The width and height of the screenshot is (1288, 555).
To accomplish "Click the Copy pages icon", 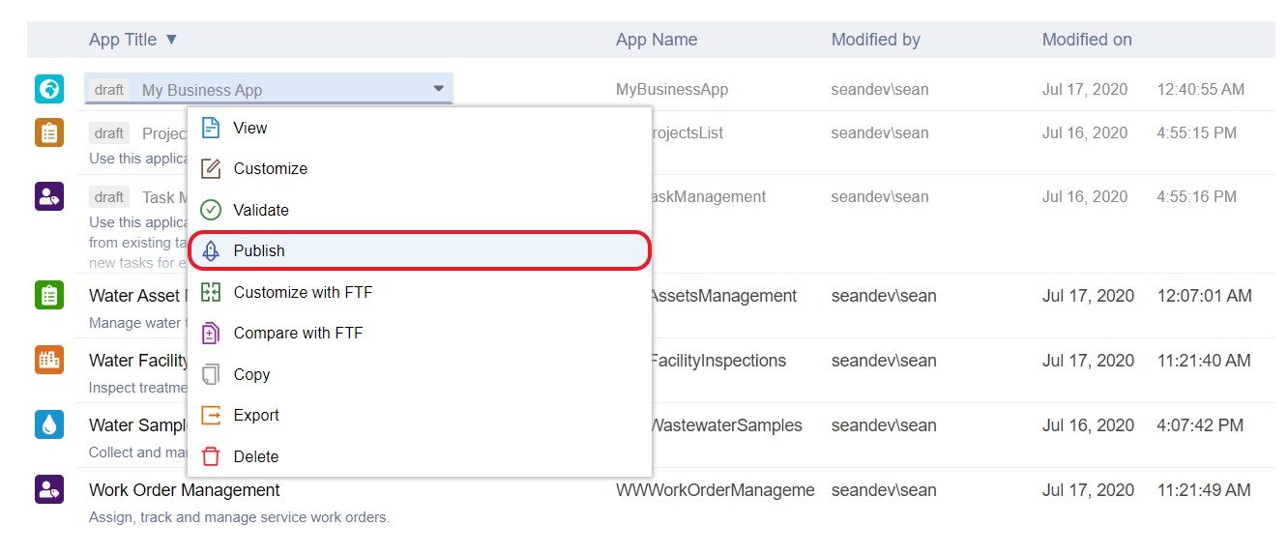I will coord(211,374).
